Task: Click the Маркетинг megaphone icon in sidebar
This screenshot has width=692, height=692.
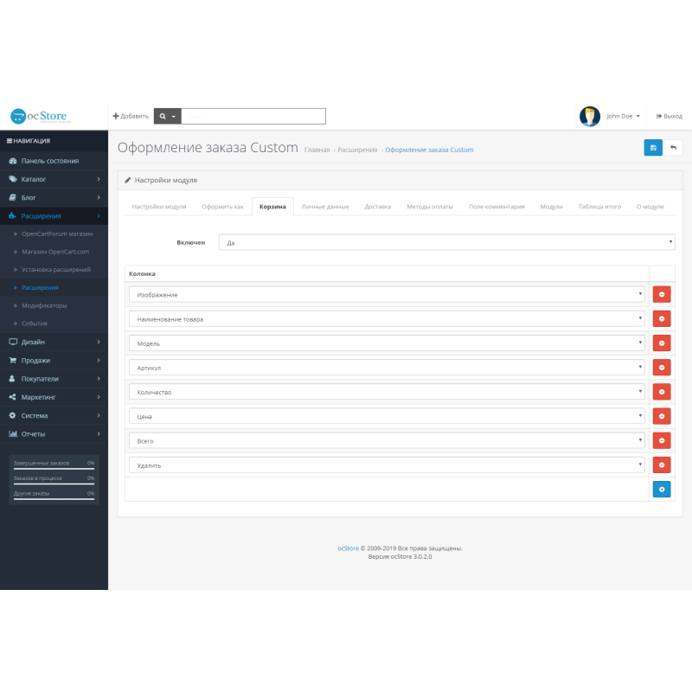Action: (x=15, y=397)
